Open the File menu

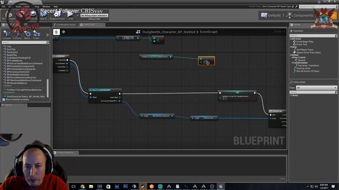pos(4,7)
